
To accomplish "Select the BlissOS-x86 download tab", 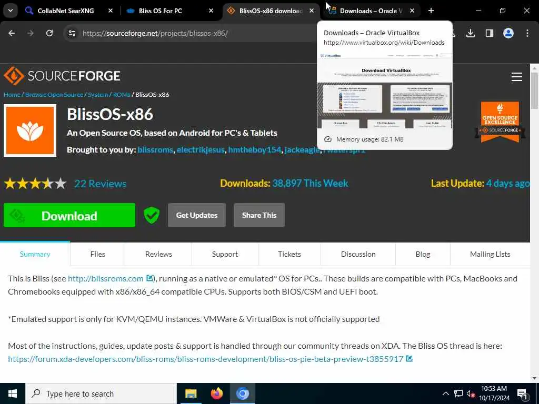I will 271,11.
